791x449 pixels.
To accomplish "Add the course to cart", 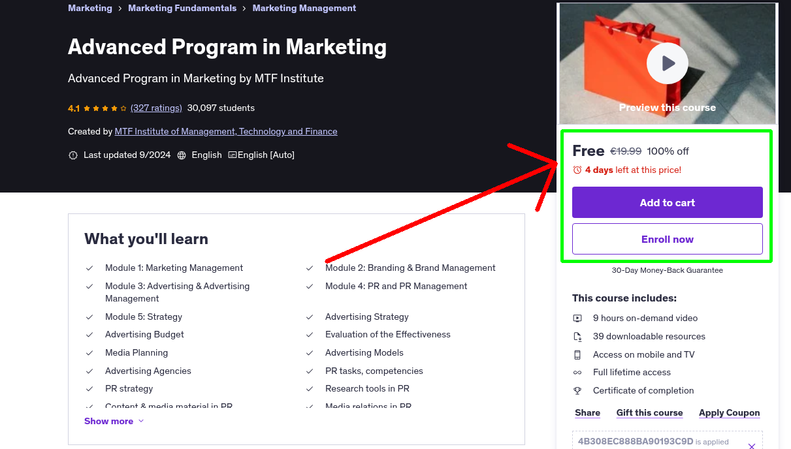I will point(668,202).
